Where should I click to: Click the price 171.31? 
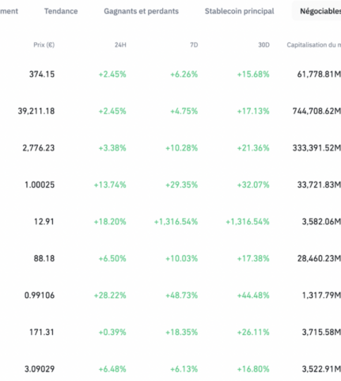click(42, 332)
